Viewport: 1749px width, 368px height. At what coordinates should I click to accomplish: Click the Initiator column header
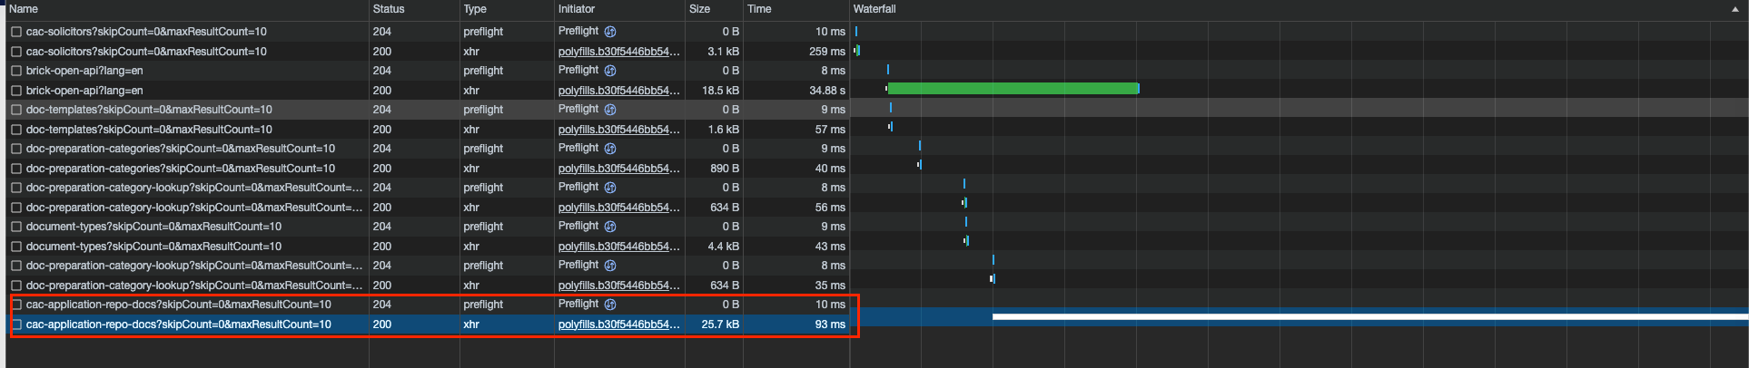[577, 9]
